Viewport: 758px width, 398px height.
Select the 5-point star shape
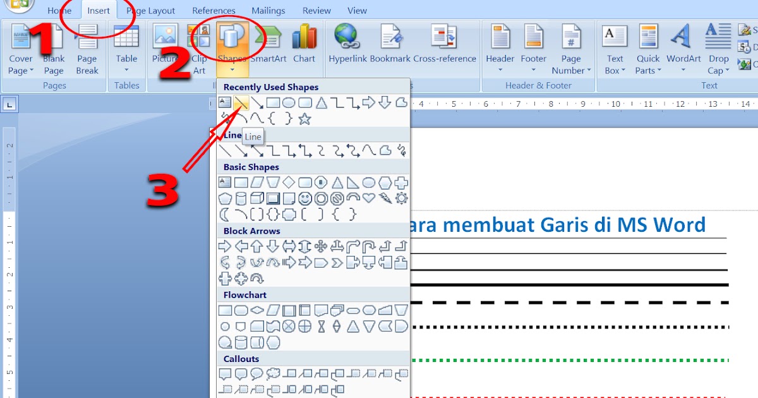click(x=305, y=118)
